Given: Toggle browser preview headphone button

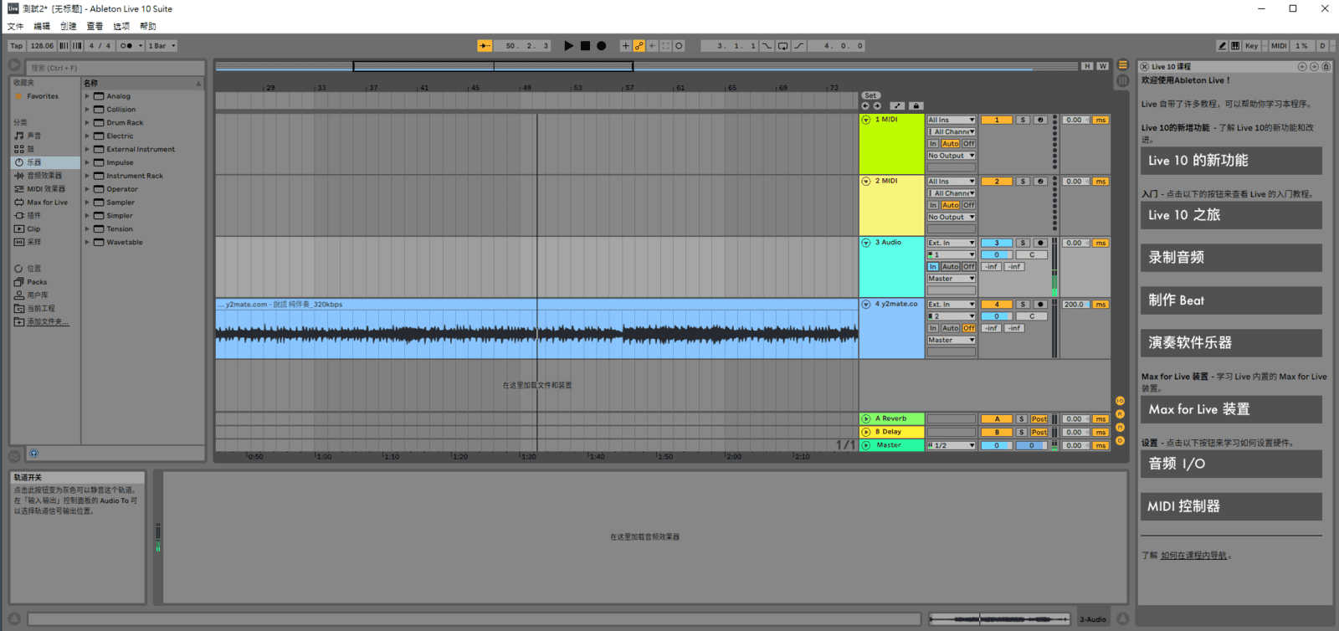Looking at the screenshot, I should pos(33,454).
